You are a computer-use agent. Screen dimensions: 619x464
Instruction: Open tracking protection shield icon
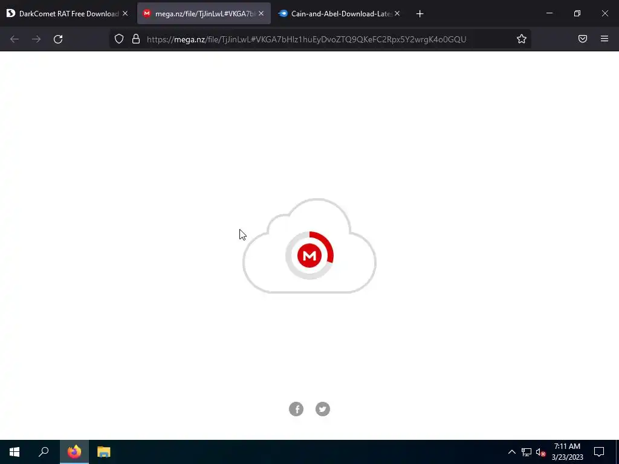[x=119, y=39]
